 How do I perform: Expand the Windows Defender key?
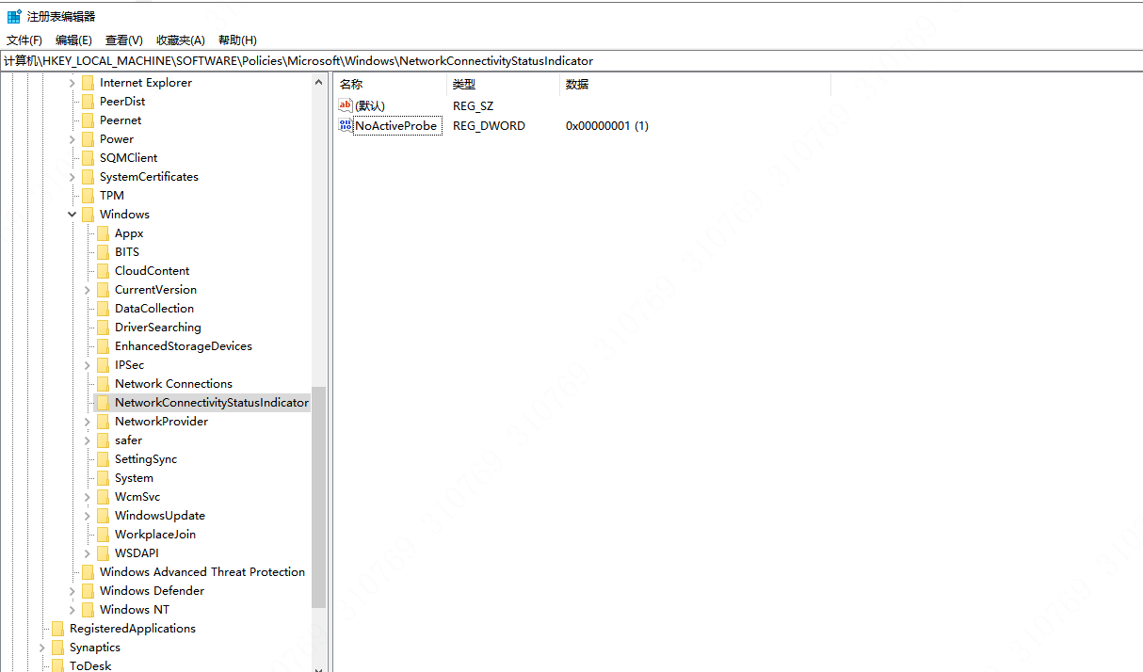[x=72, y=591]
